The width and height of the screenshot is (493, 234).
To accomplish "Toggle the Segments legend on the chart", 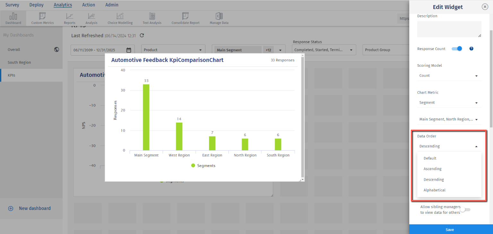I will (x=203, y=165).
